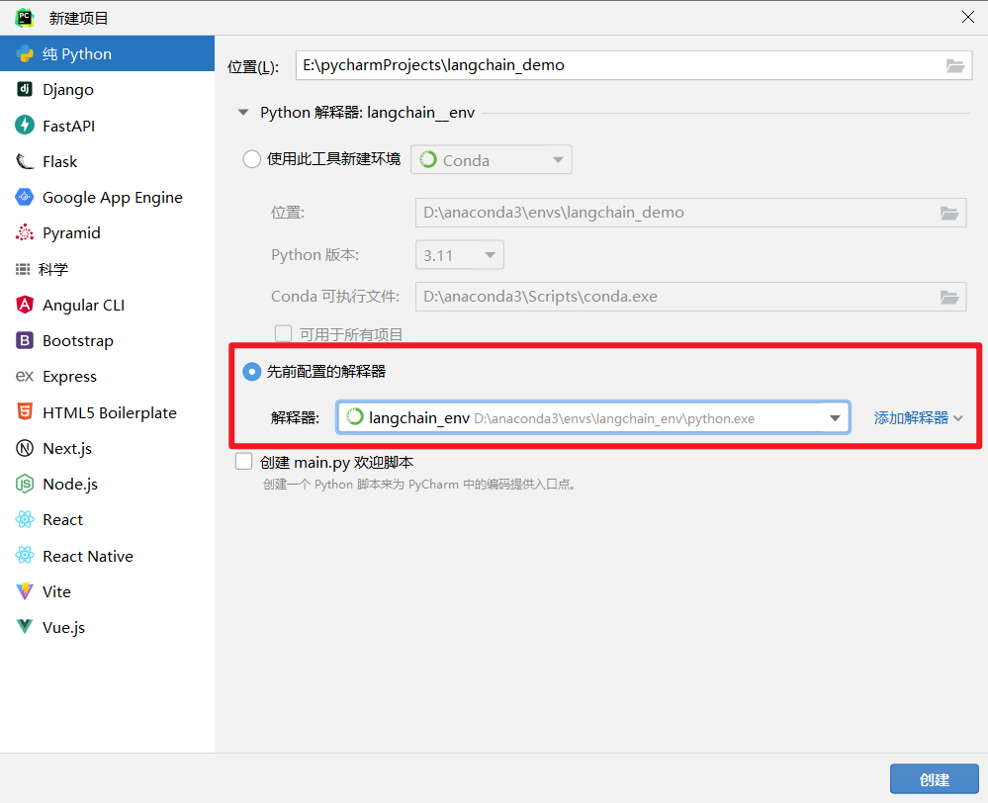
Task: Collapse the Python 解释器 section triangle
Action: pos(243,113)
